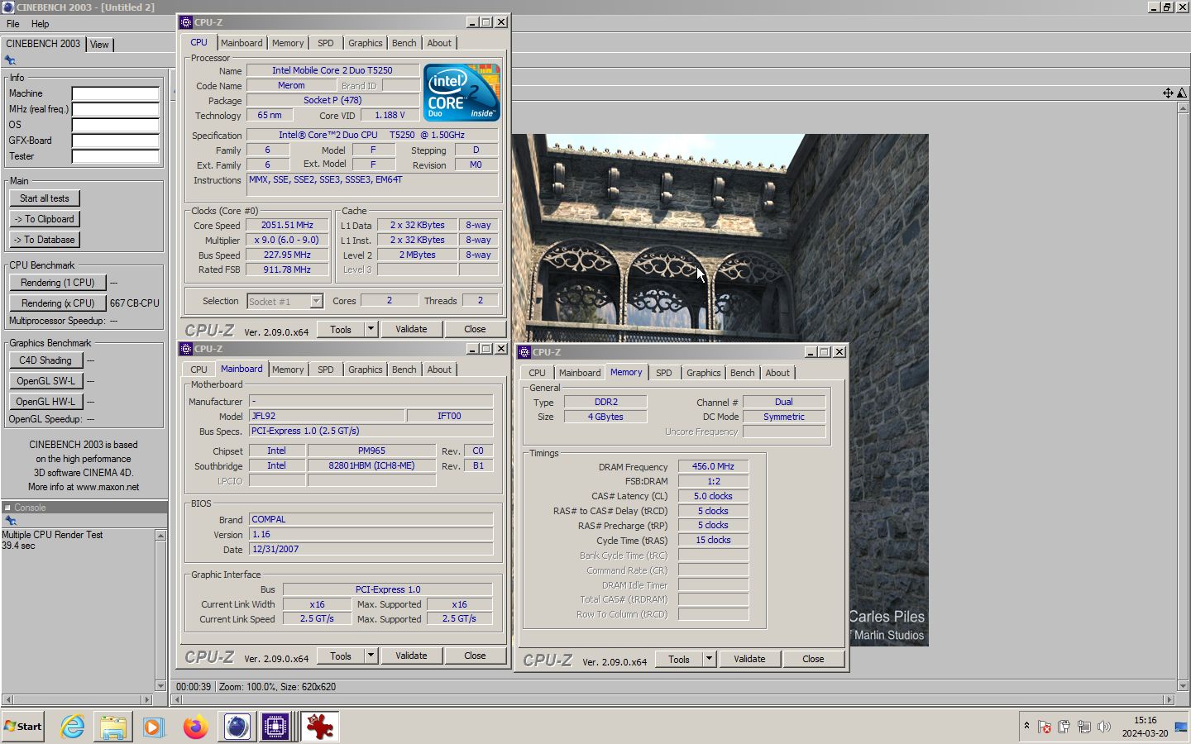Switch to SPD tab in CPU window
Image resolution: width=1191 pixels, height=744 pixels.
click(326, 43)
